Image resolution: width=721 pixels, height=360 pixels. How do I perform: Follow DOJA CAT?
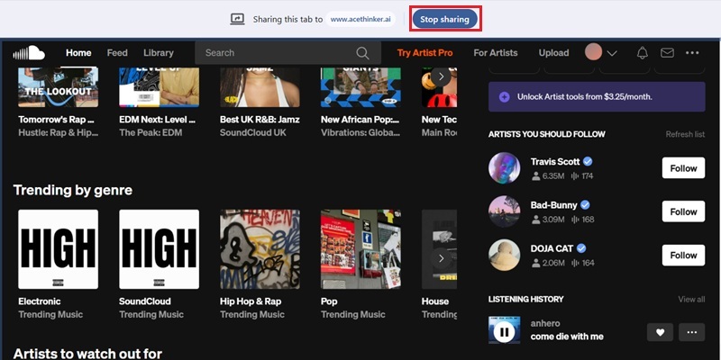pyautogui.click(x=683, y=256)
